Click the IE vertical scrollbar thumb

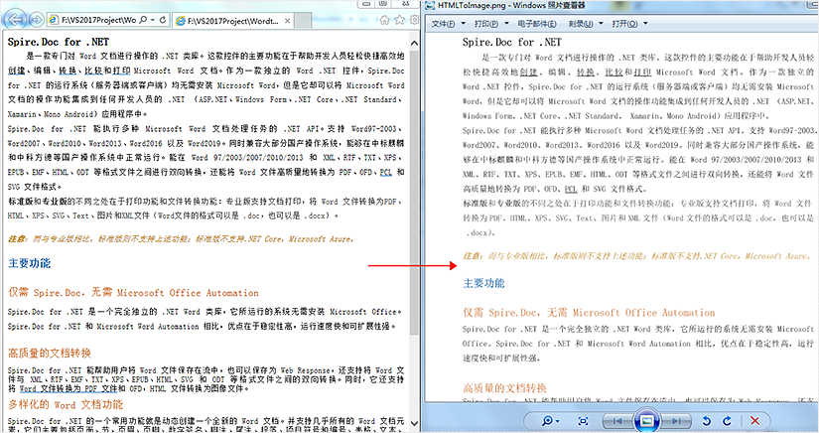[x=414, y=193]
